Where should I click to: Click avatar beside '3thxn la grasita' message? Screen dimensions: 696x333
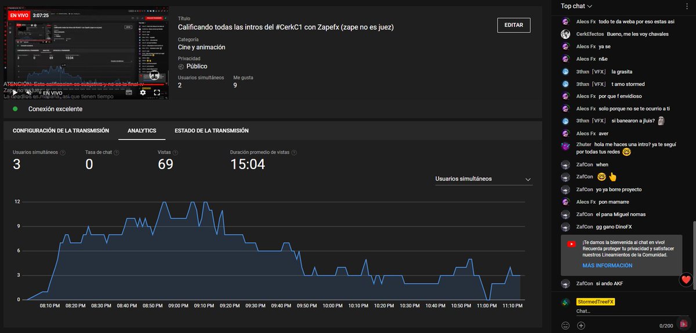point(565,72)
